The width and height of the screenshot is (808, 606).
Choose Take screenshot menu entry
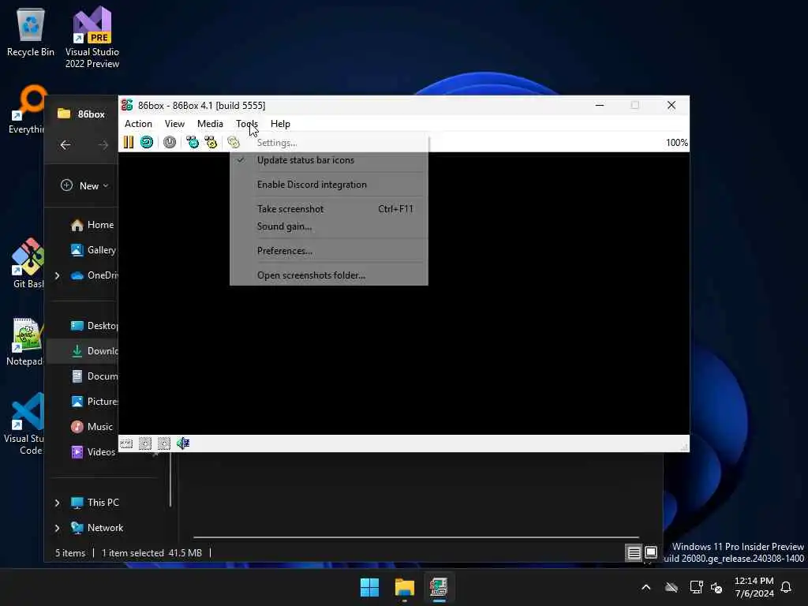(x=329, y=208)
